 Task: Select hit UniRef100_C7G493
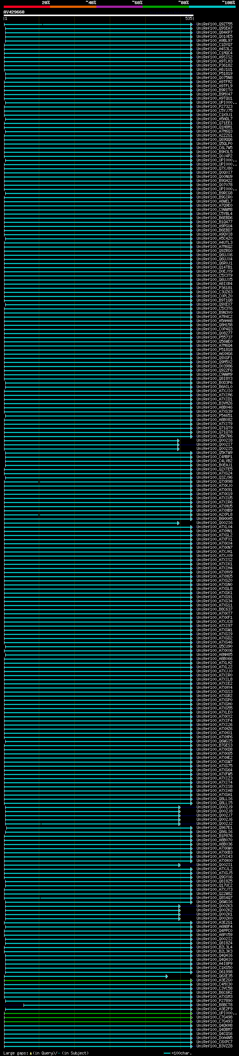[214, 1021]
